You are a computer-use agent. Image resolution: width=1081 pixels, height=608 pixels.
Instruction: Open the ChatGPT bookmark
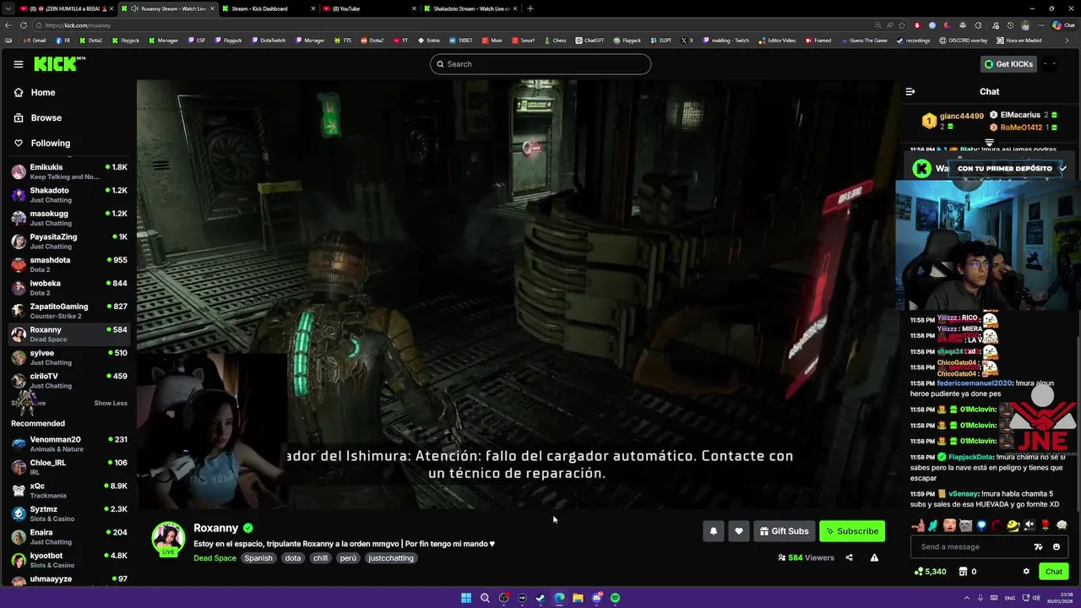coord(589,41)
